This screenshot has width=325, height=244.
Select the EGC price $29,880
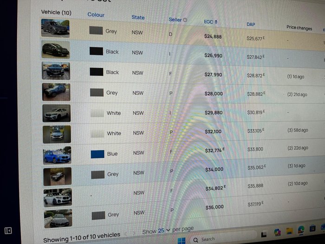tap(214, 112)
